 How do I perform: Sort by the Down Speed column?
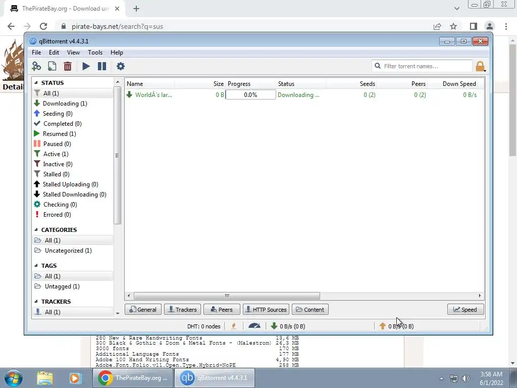tap(453, 84)
